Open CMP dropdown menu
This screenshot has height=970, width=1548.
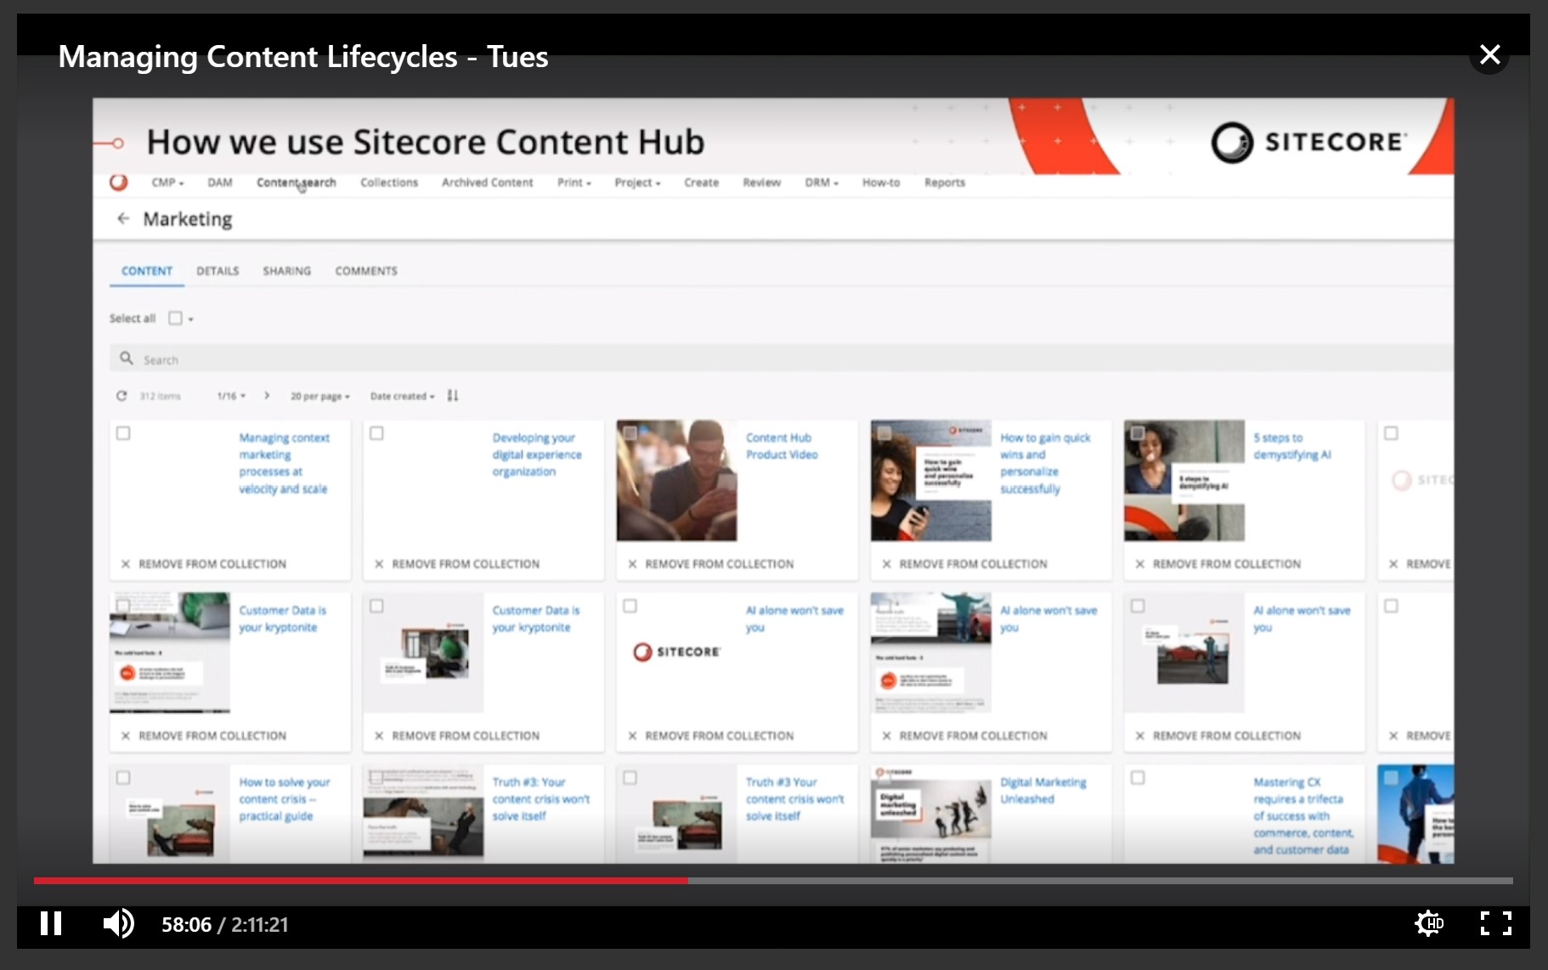(167, 183)
